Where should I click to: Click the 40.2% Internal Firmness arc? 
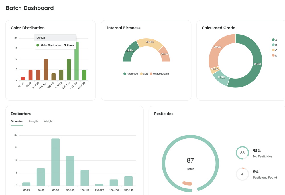click(150, 42)
